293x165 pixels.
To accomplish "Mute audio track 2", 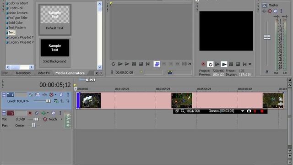I will pyautogui.click(x=53, y=113).
